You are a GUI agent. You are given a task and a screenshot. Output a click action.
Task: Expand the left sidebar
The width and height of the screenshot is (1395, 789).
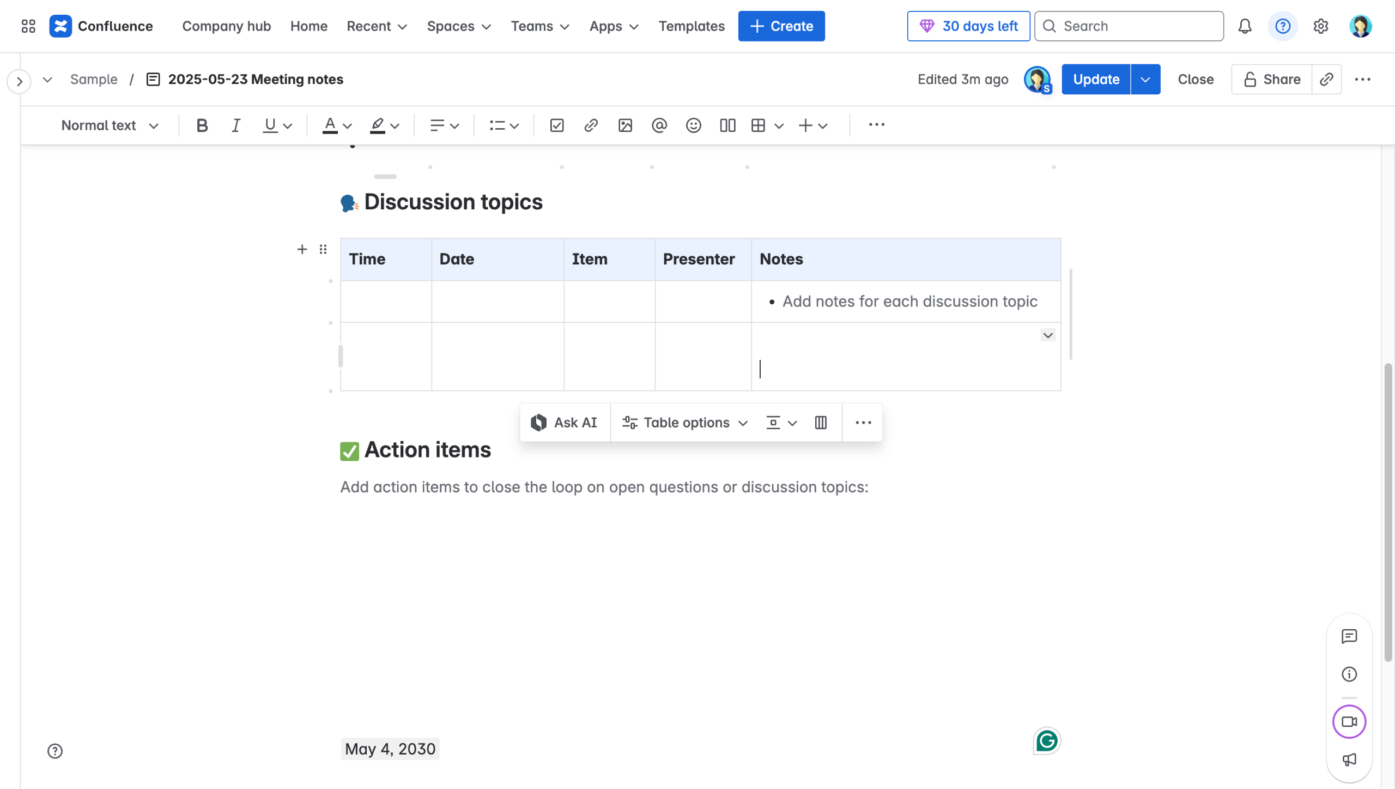pos(19,82)
